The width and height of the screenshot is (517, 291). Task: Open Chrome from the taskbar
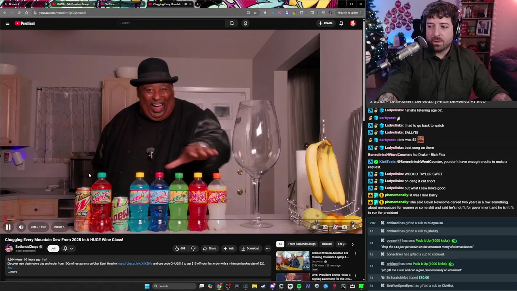pos(219,286)
